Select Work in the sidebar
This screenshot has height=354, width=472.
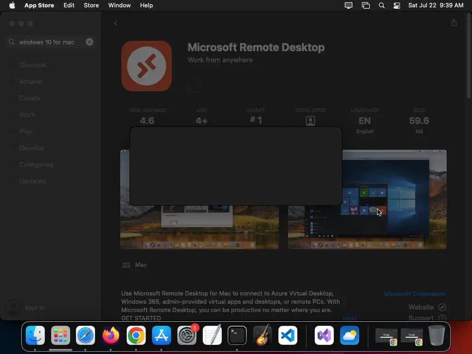pos(27,114)
